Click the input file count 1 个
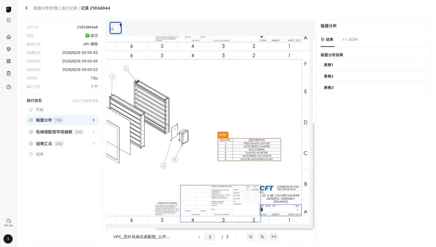The image size is (436, 247). (94, 87)
